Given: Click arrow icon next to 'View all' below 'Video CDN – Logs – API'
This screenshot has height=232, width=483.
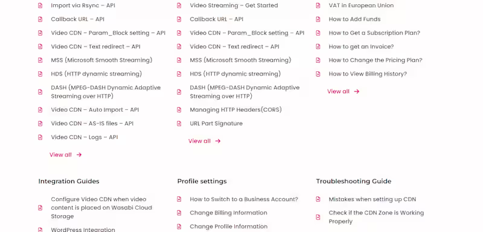Looking at the screenshot, I should (79, 155).
